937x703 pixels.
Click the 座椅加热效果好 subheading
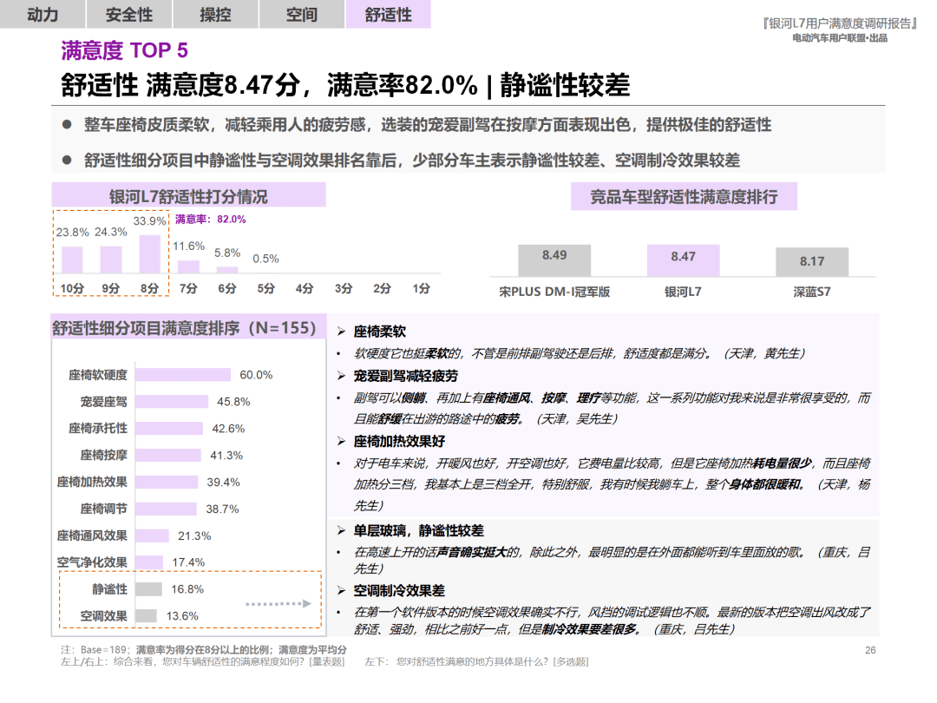click(x=399, y=441)
